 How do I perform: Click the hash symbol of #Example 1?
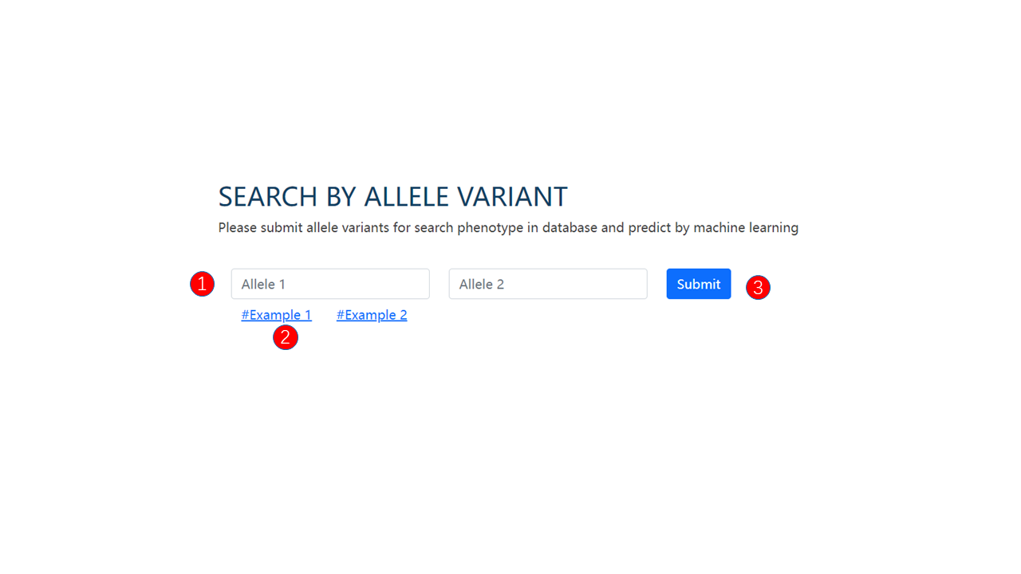(246, 315)
